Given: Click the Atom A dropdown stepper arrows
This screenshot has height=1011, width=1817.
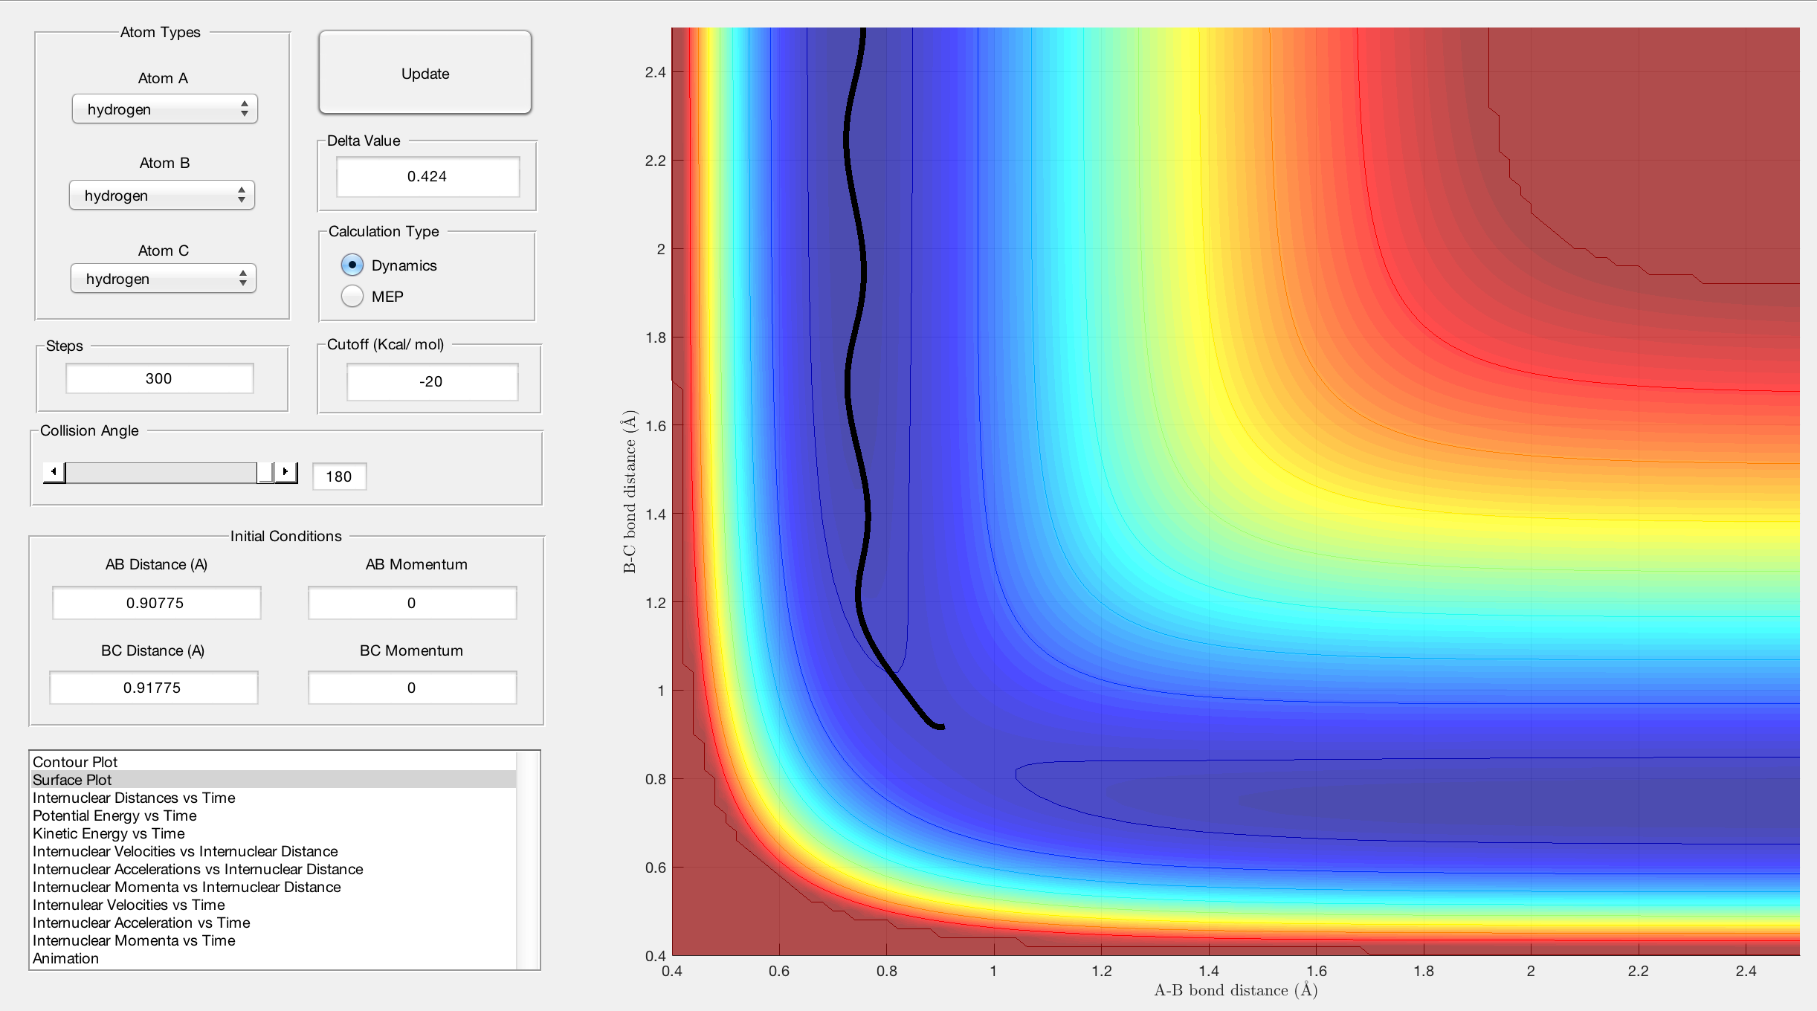Looking at the screenshot, I should coord(244,109).
